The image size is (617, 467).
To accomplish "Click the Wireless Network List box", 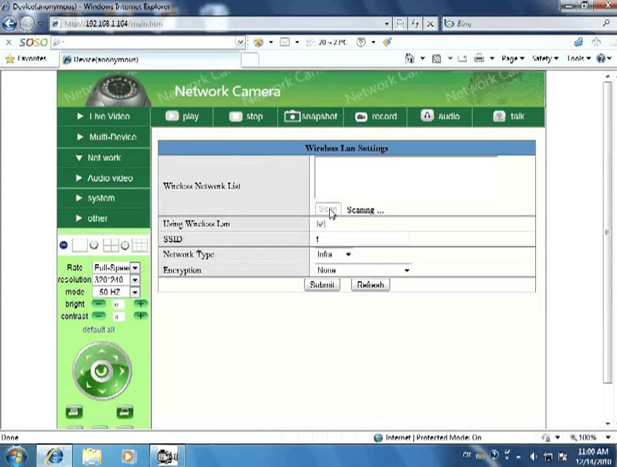I will coord(406,178).
